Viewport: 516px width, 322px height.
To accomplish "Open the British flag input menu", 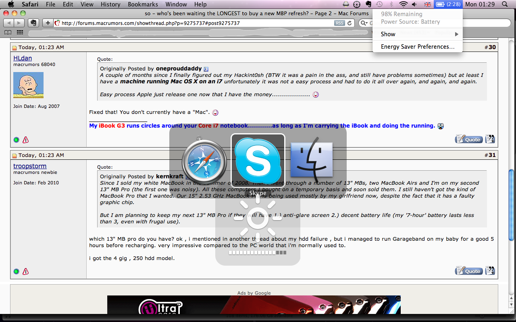I will pos(427,4).
